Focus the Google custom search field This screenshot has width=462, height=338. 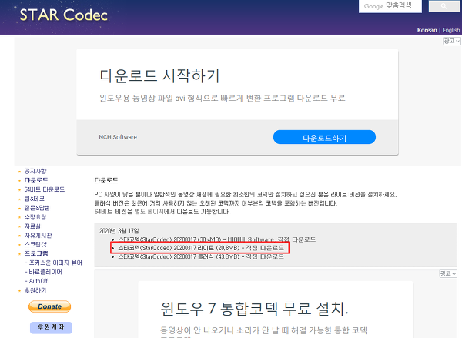[390, 6]
